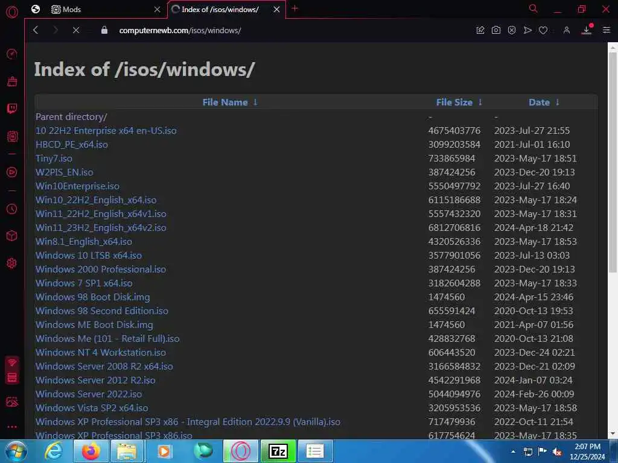The width and height of the screenshot is (618, 463).
Task: Open the sidebar three-dots more menu
Action: (12, 426)
